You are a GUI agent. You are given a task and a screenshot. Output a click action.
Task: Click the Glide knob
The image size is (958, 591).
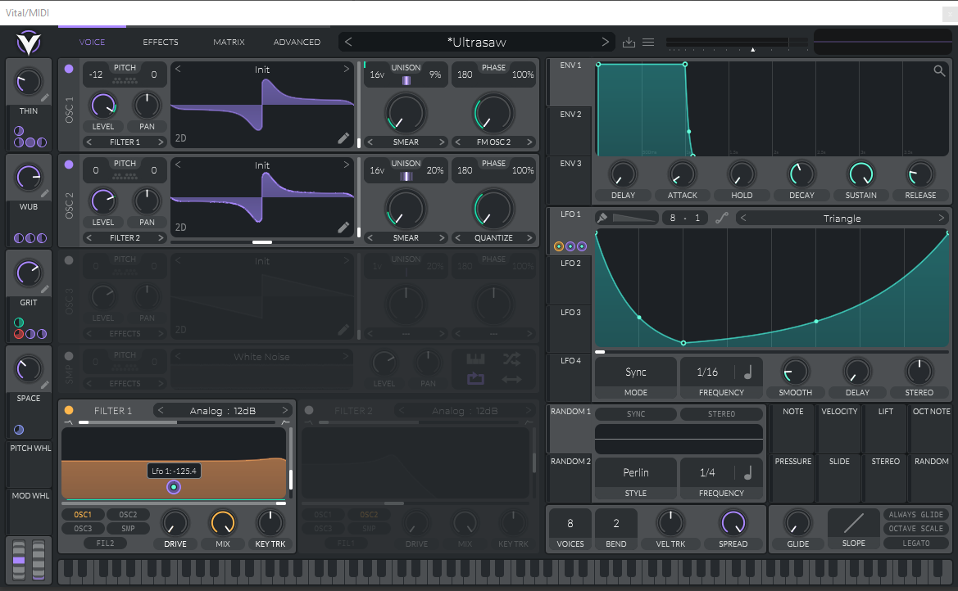(x=798, y=523)
